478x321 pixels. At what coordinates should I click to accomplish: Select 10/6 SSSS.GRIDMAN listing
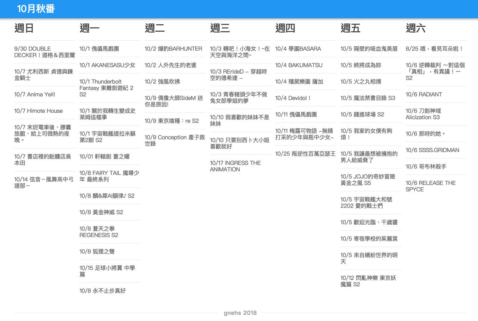pos(432,150)
